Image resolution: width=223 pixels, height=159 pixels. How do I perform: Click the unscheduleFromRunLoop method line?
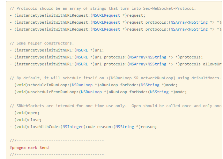coord(98,92)
